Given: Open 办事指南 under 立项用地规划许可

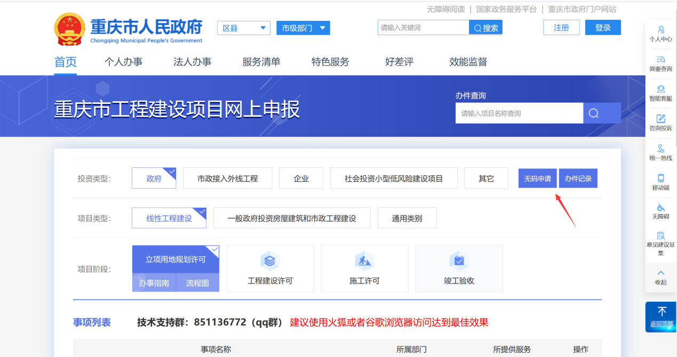Looking at the screenshot, I should [x=154, y=283].
